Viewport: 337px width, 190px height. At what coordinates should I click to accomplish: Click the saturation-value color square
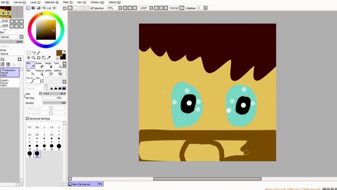[46, 30]
